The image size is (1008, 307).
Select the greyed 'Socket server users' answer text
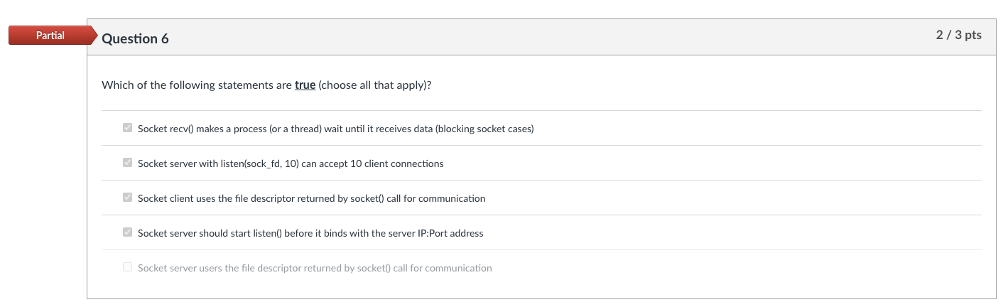314,268
